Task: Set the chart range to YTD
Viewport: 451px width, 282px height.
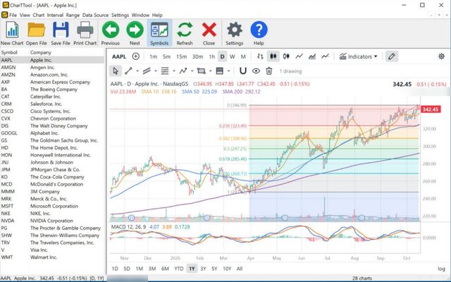Action: coord(179,269)
